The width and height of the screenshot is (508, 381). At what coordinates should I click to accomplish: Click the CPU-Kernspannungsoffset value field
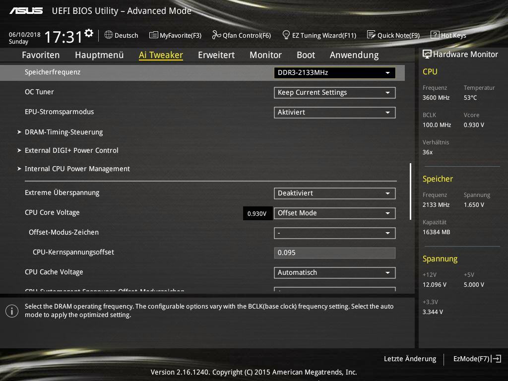335,253
